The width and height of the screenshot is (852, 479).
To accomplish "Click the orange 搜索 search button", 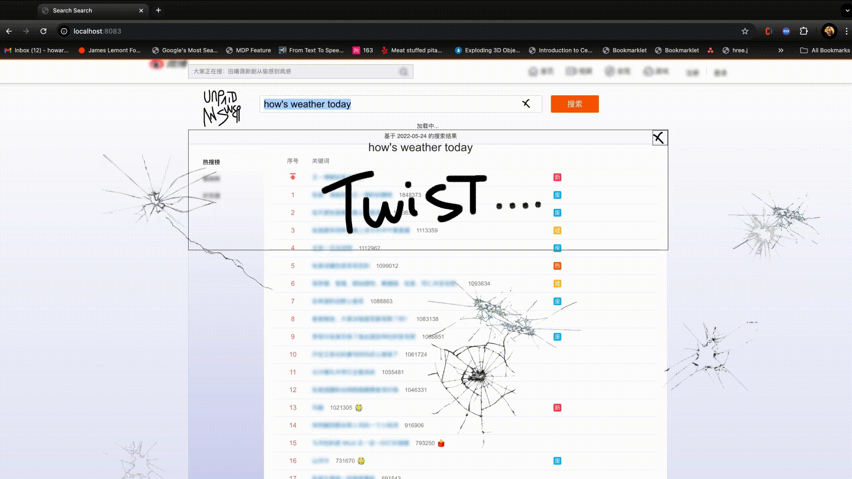I will click(x=574, y=104).
